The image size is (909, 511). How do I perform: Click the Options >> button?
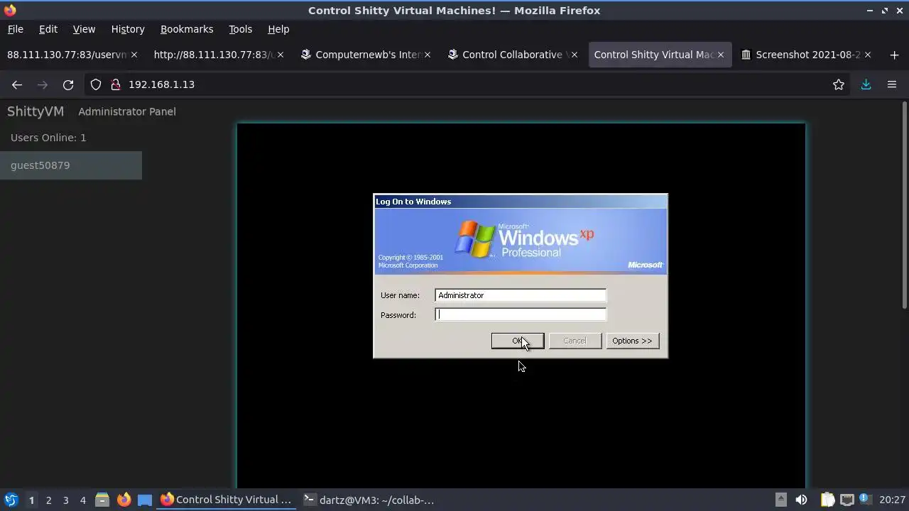(x=632, y=341)
